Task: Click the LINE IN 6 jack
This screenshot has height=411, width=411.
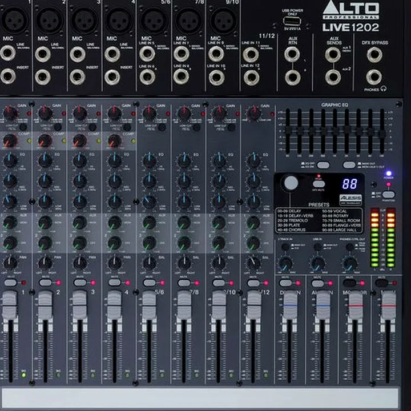Action: (x=147, y=77)
